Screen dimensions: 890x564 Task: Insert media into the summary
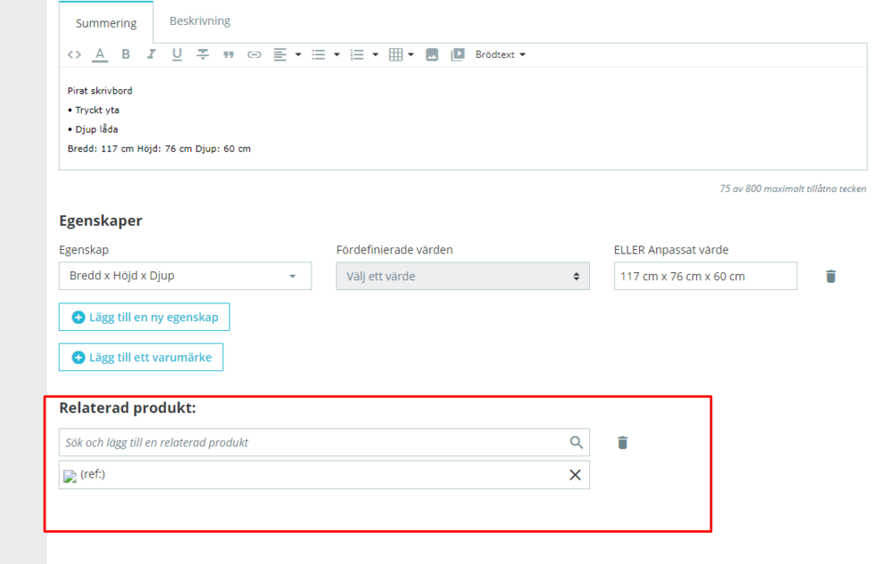457,54
